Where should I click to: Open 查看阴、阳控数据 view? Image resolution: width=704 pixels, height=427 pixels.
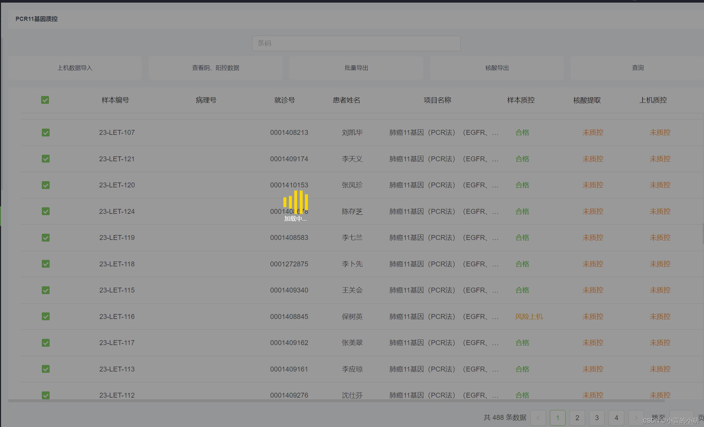[216, 68]
